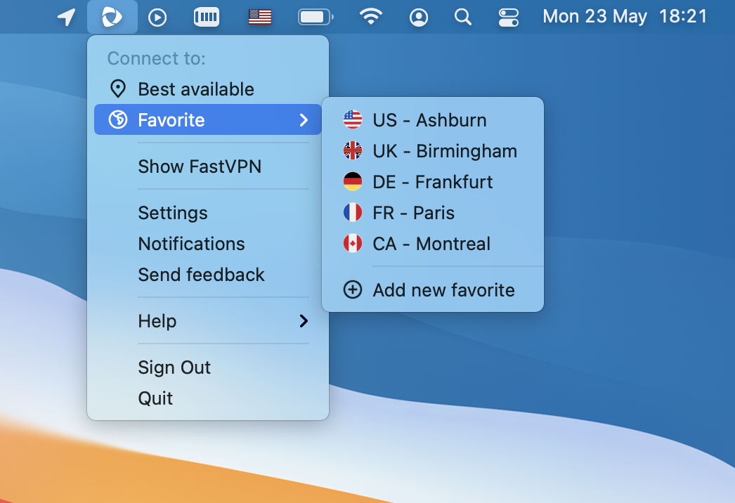735x503 pixels.
Task: Connect to FR - Paris
Action: coord(433,213)
